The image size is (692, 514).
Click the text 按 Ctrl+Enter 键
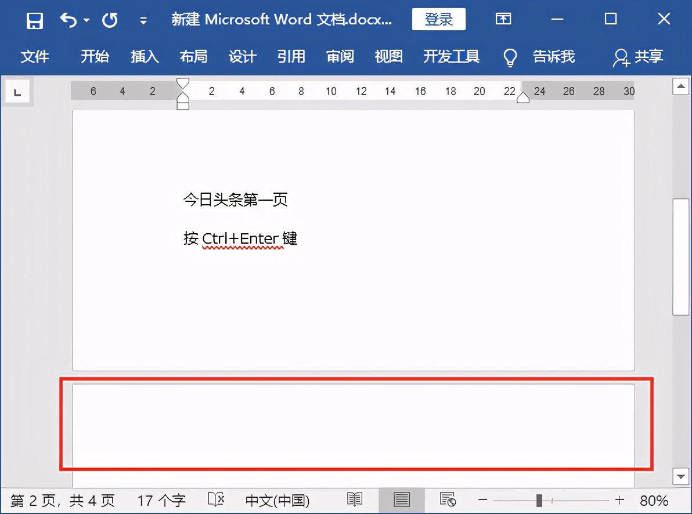tap(240, 238)
